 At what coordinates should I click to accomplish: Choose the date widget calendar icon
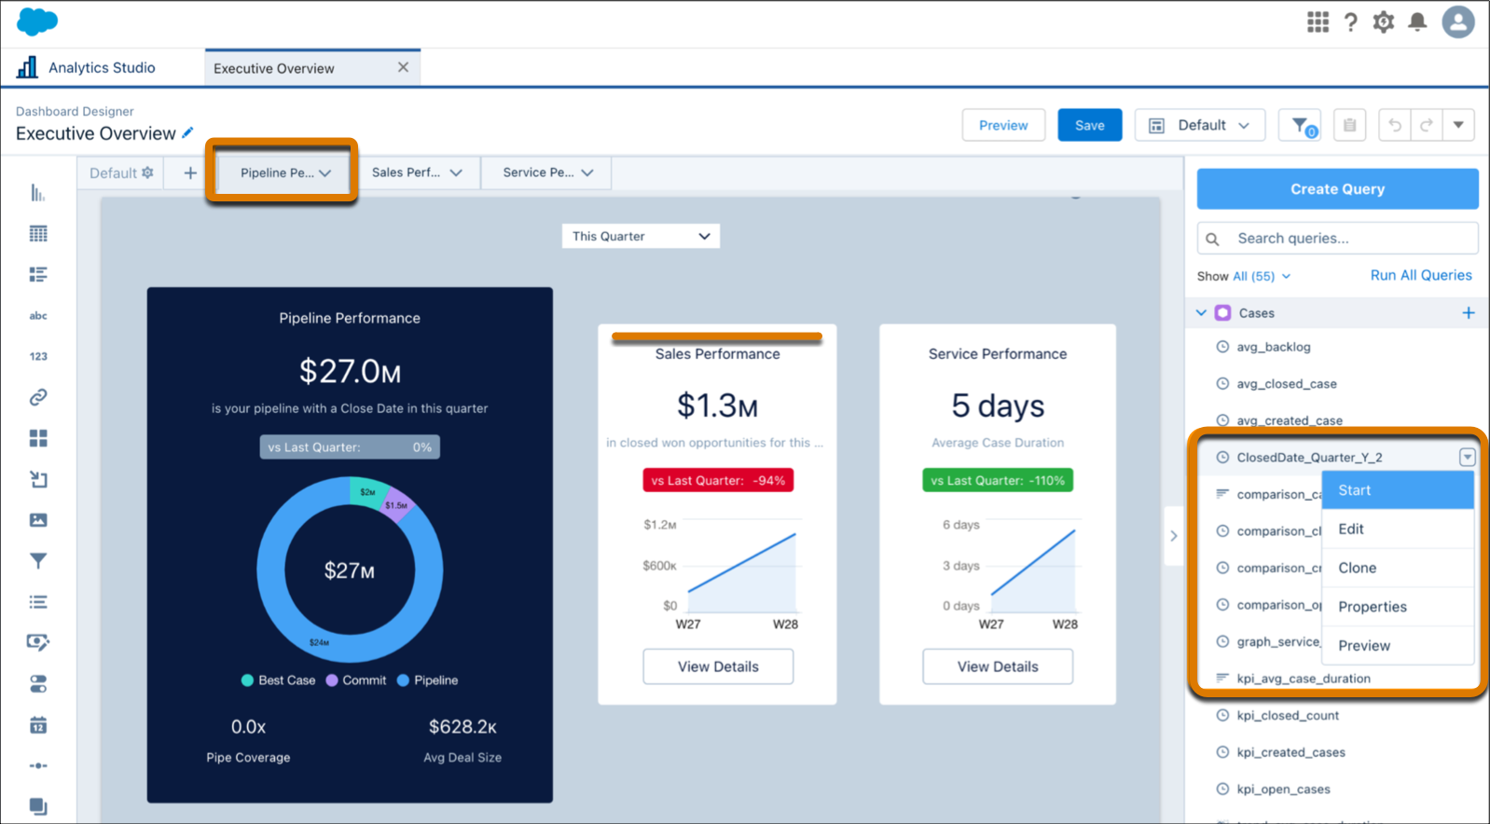pyautogui.click(x=37, y=725)
